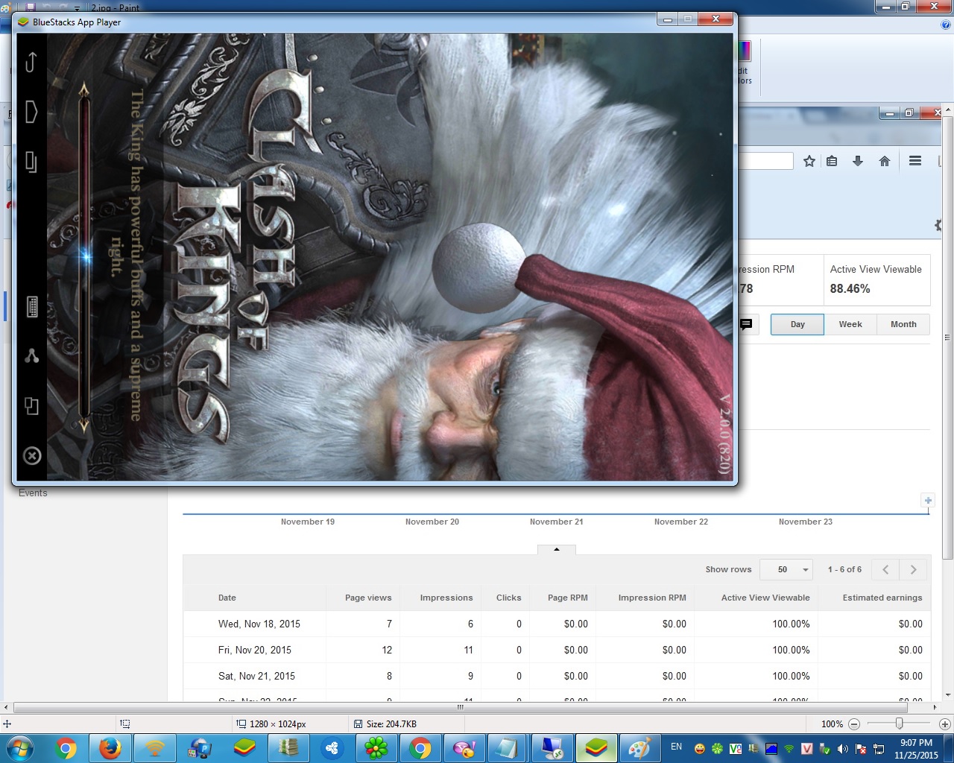
Task: Open the active BlueStacks taskbar icon
Action: [x=596, y=748]
